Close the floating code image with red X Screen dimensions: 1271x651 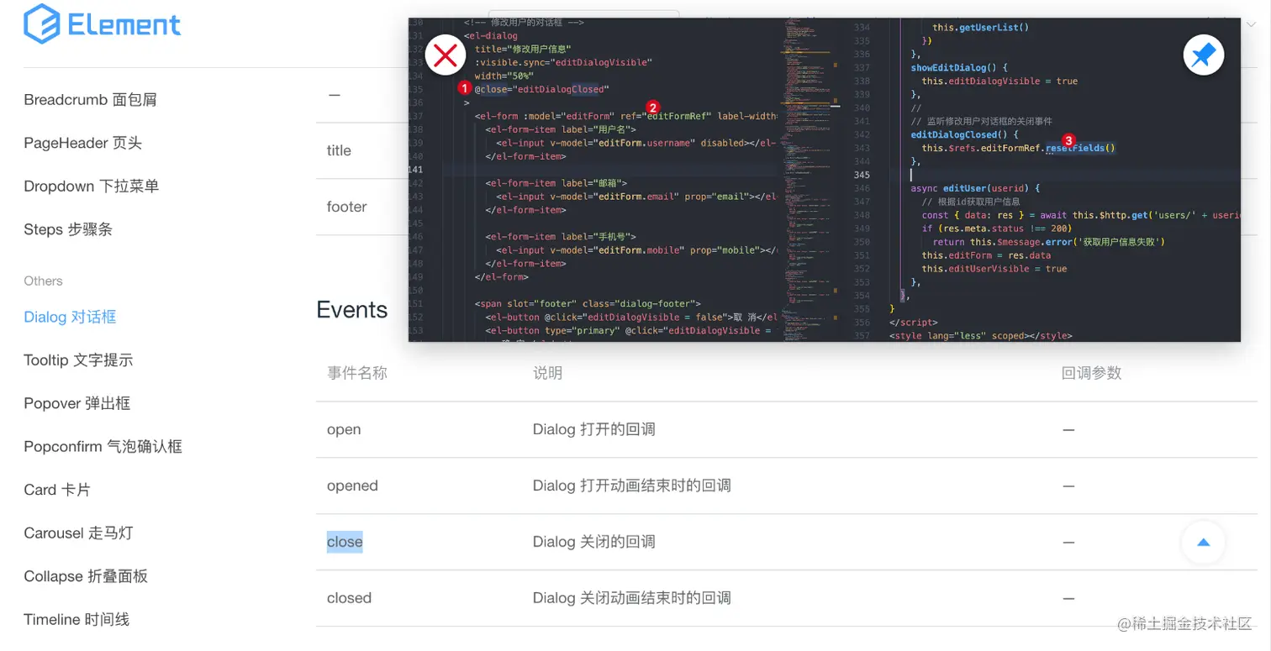pos(446,56)
